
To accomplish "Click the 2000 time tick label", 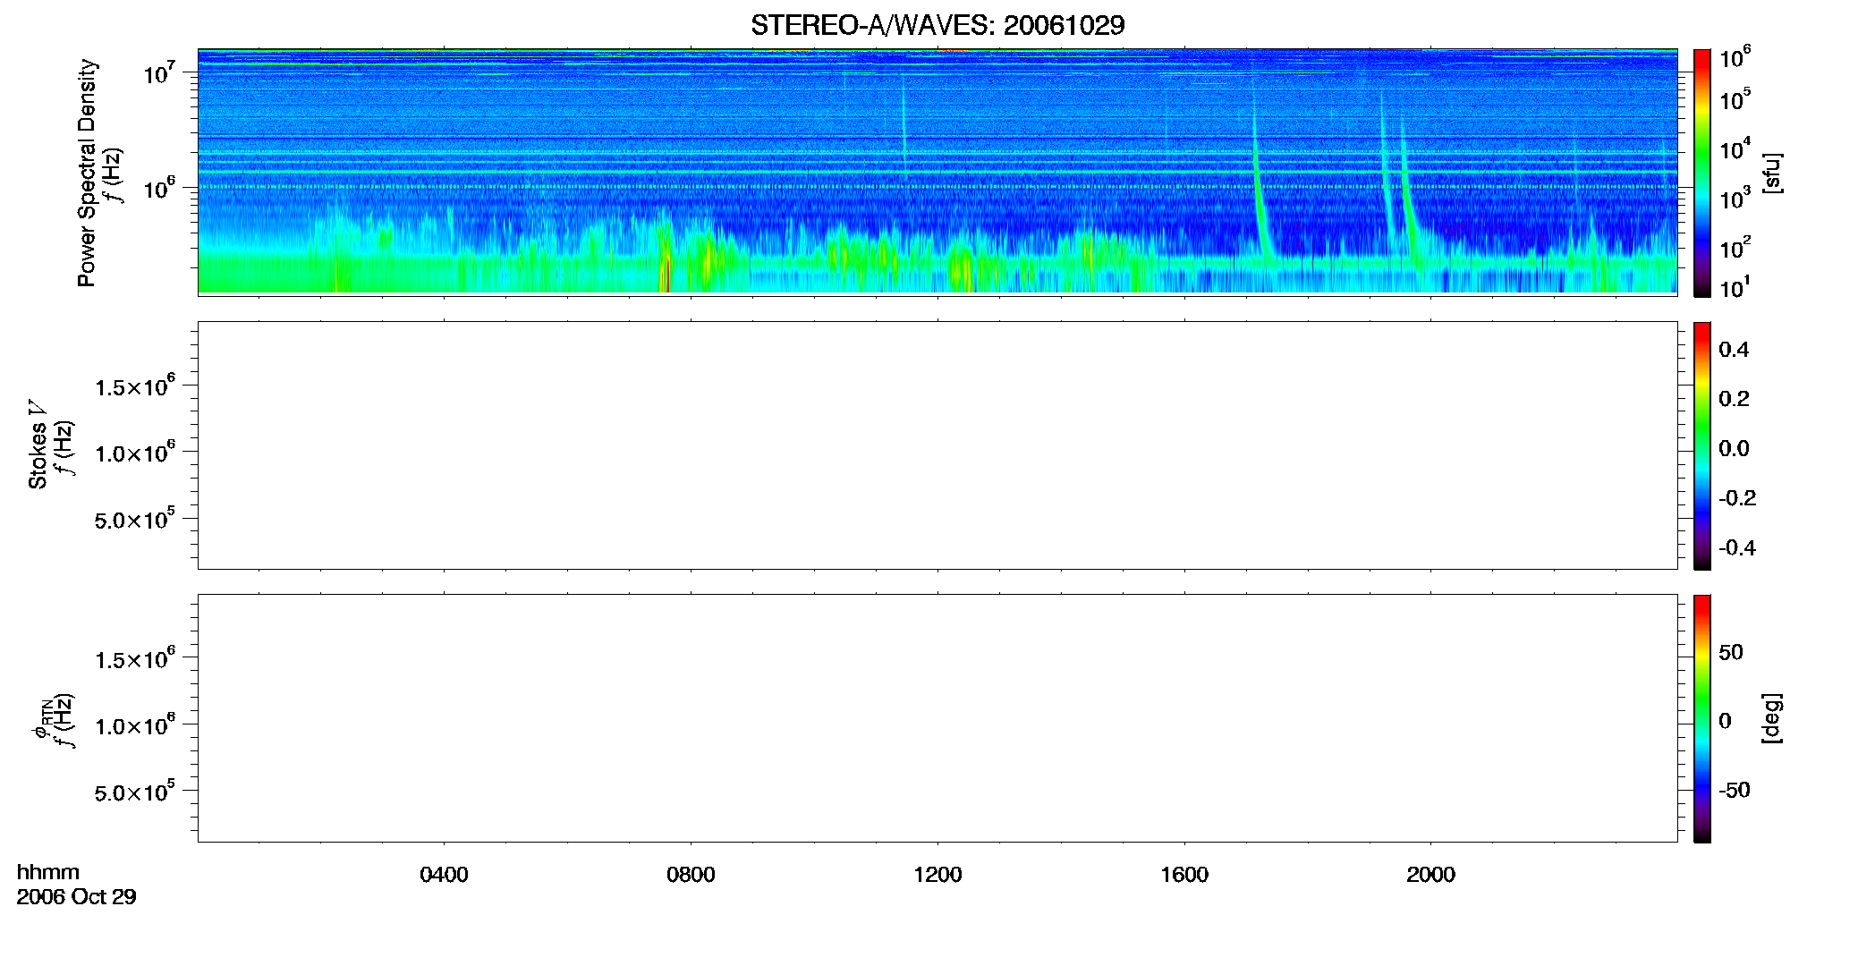I will click(1430, 875).
